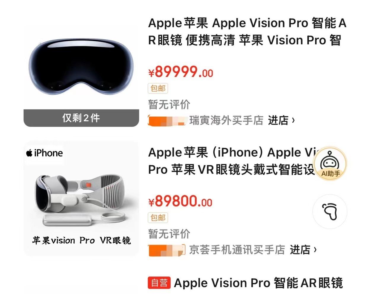The width and height of the screenshot is (371, 294).
Task: Open the black Vision Pro headset thumbnail
Action: click(x=81, y=68)
